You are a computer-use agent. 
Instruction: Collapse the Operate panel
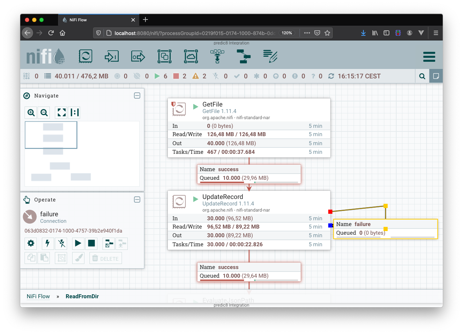click(x=137, y=200)
